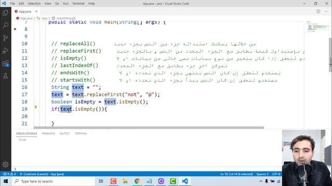
Task: Open the File menu
Action: pyautogui.click(x=12, y=4)
